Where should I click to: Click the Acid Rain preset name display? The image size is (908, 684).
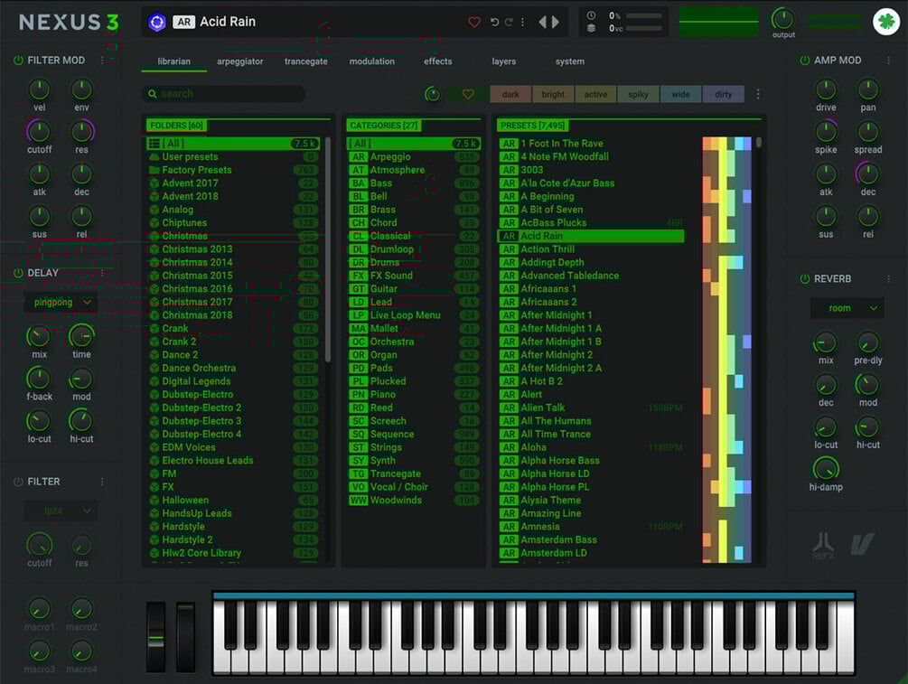pyautogui.click(x=228, y=22)
